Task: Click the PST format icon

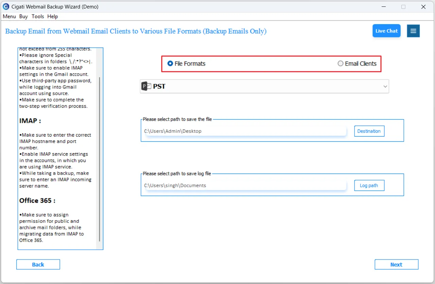Action: tap(146, 86)
